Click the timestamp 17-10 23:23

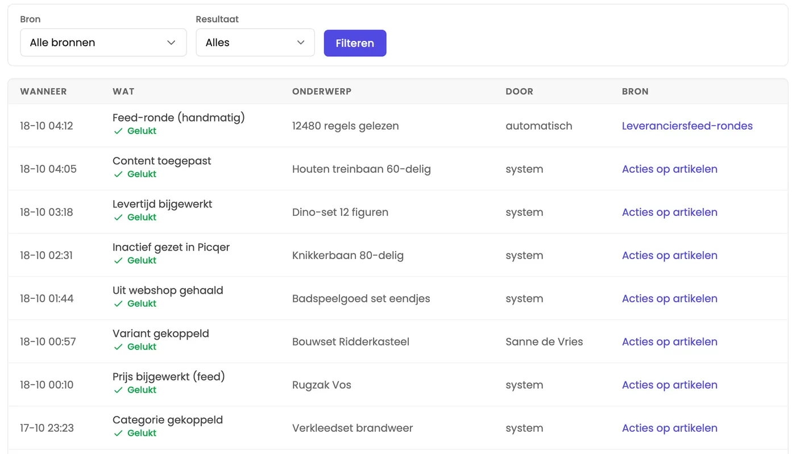pyautogui.click(x=47, y=428)
